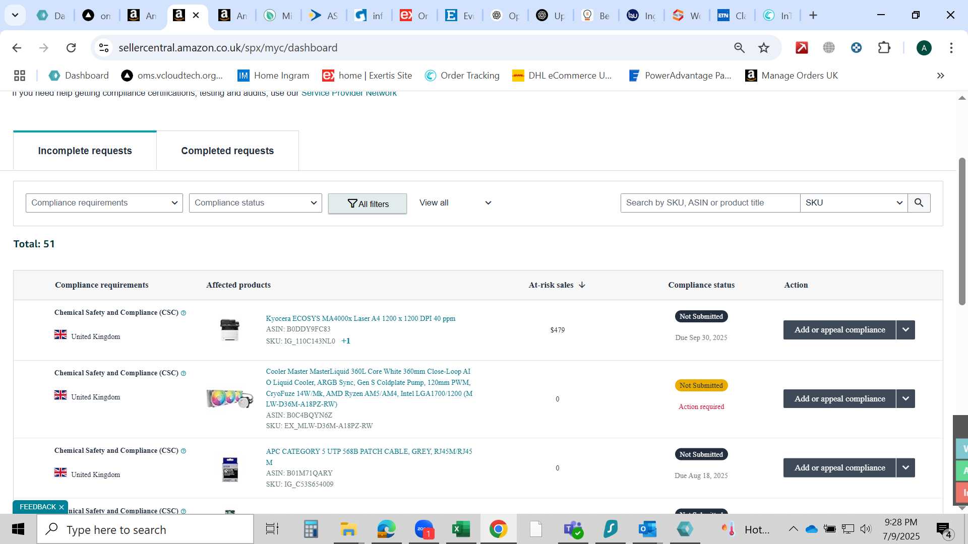
Task: Click the page vertical scrollbar thumb
Action: (x=962, y=232)
